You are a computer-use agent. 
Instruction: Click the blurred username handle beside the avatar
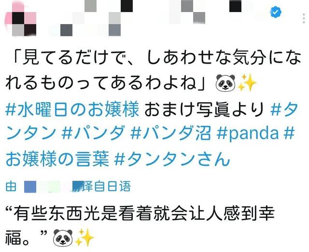click(85, 30)
